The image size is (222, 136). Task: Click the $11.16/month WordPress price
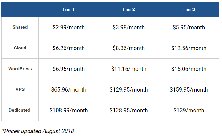click(x=129, y=69)
